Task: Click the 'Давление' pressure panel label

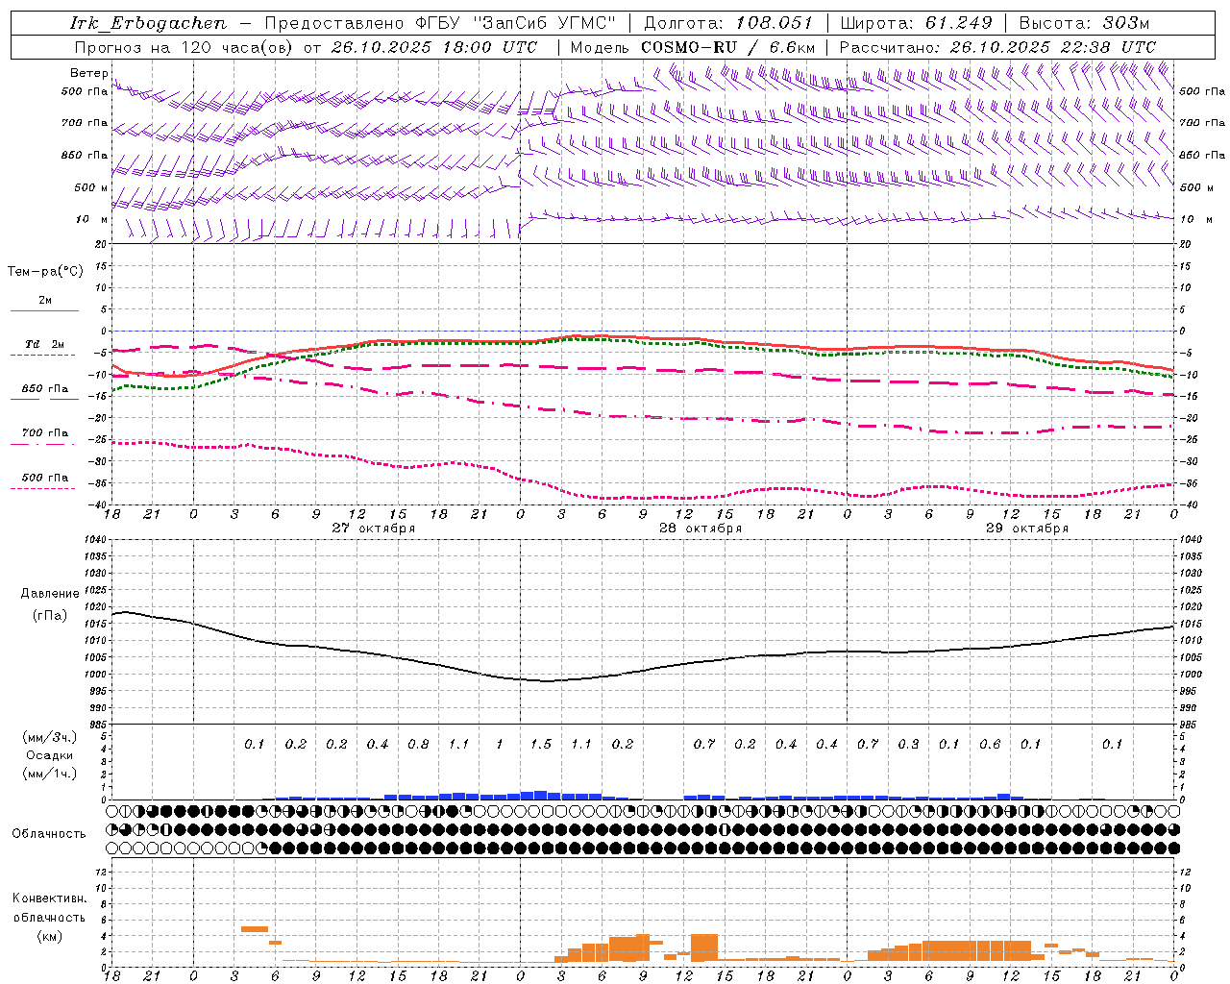Action: [x=50, y=594]
